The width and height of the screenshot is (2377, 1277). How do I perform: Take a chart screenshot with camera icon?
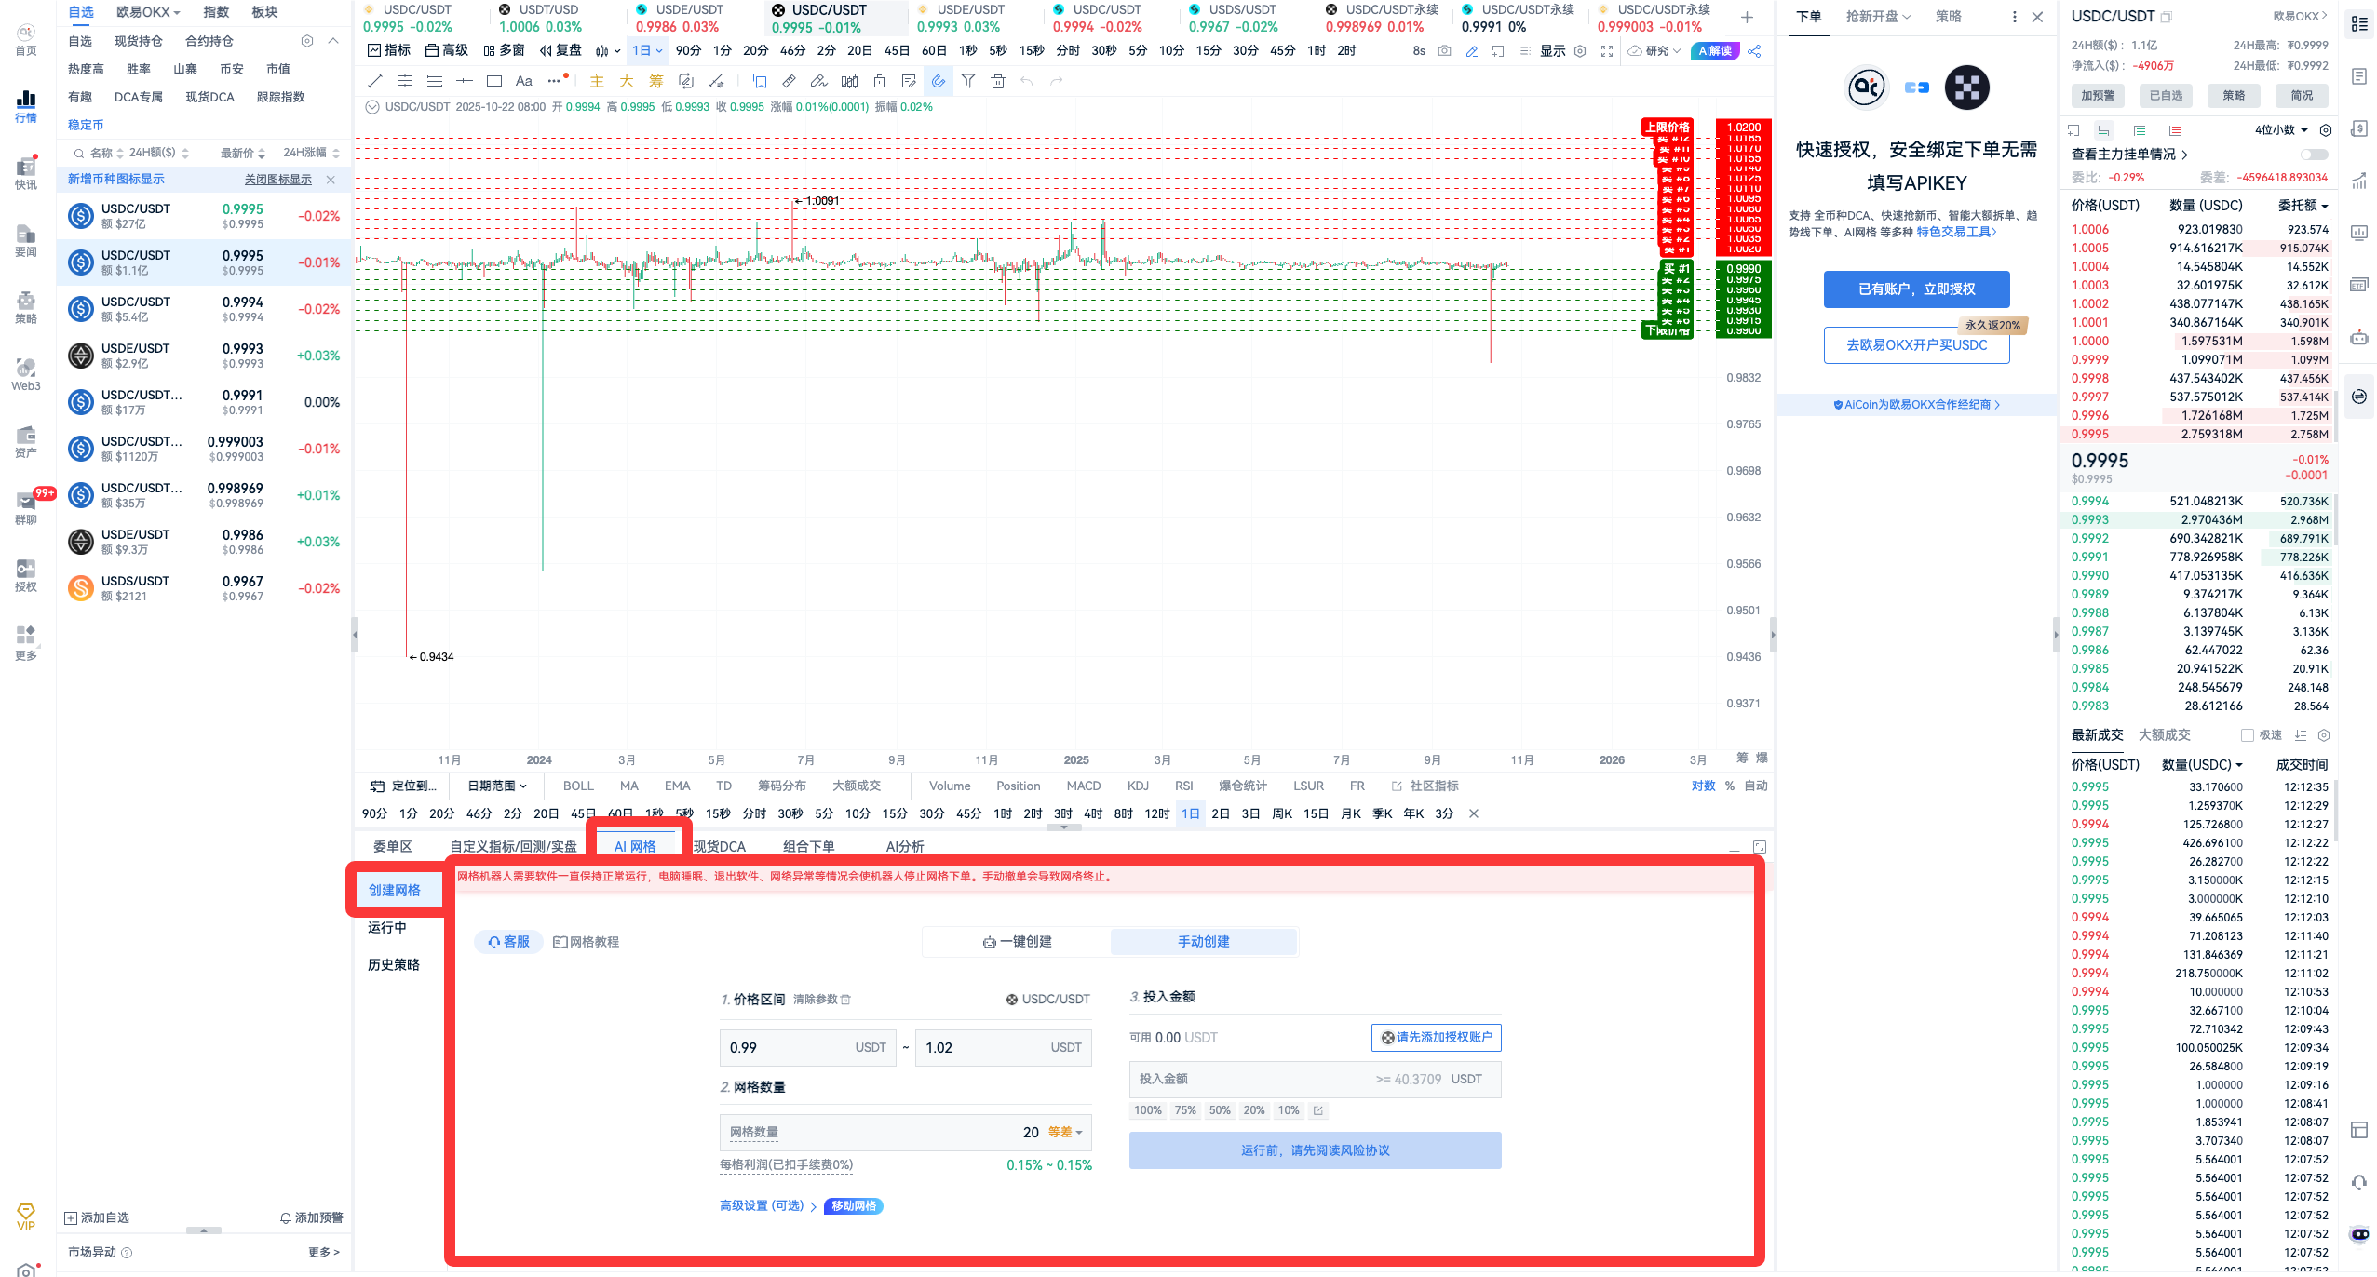tap(1444, 51)
